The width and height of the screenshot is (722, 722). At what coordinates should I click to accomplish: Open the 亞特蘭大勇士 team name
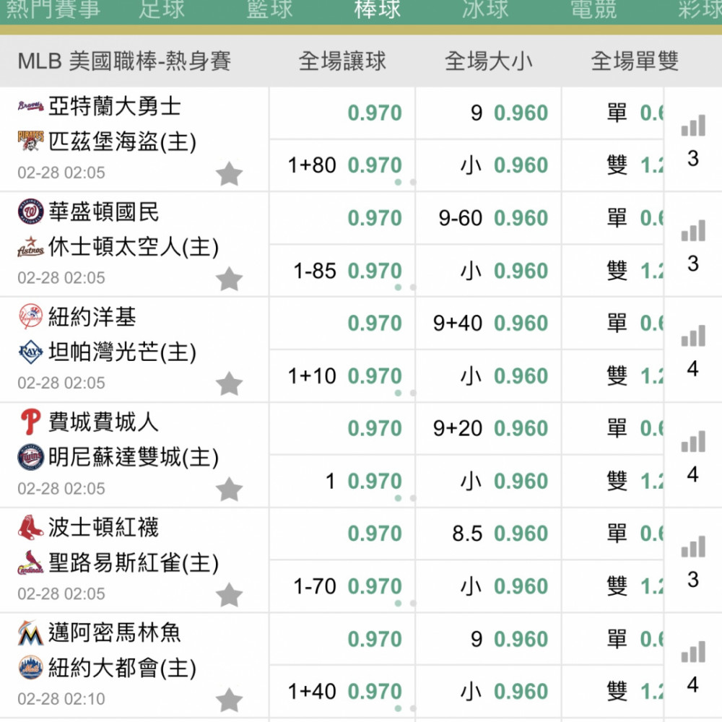115,106
